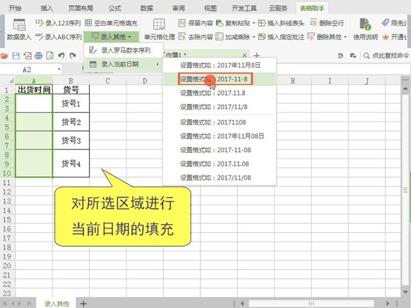Click the 限免 tag icon

point(385,23)
